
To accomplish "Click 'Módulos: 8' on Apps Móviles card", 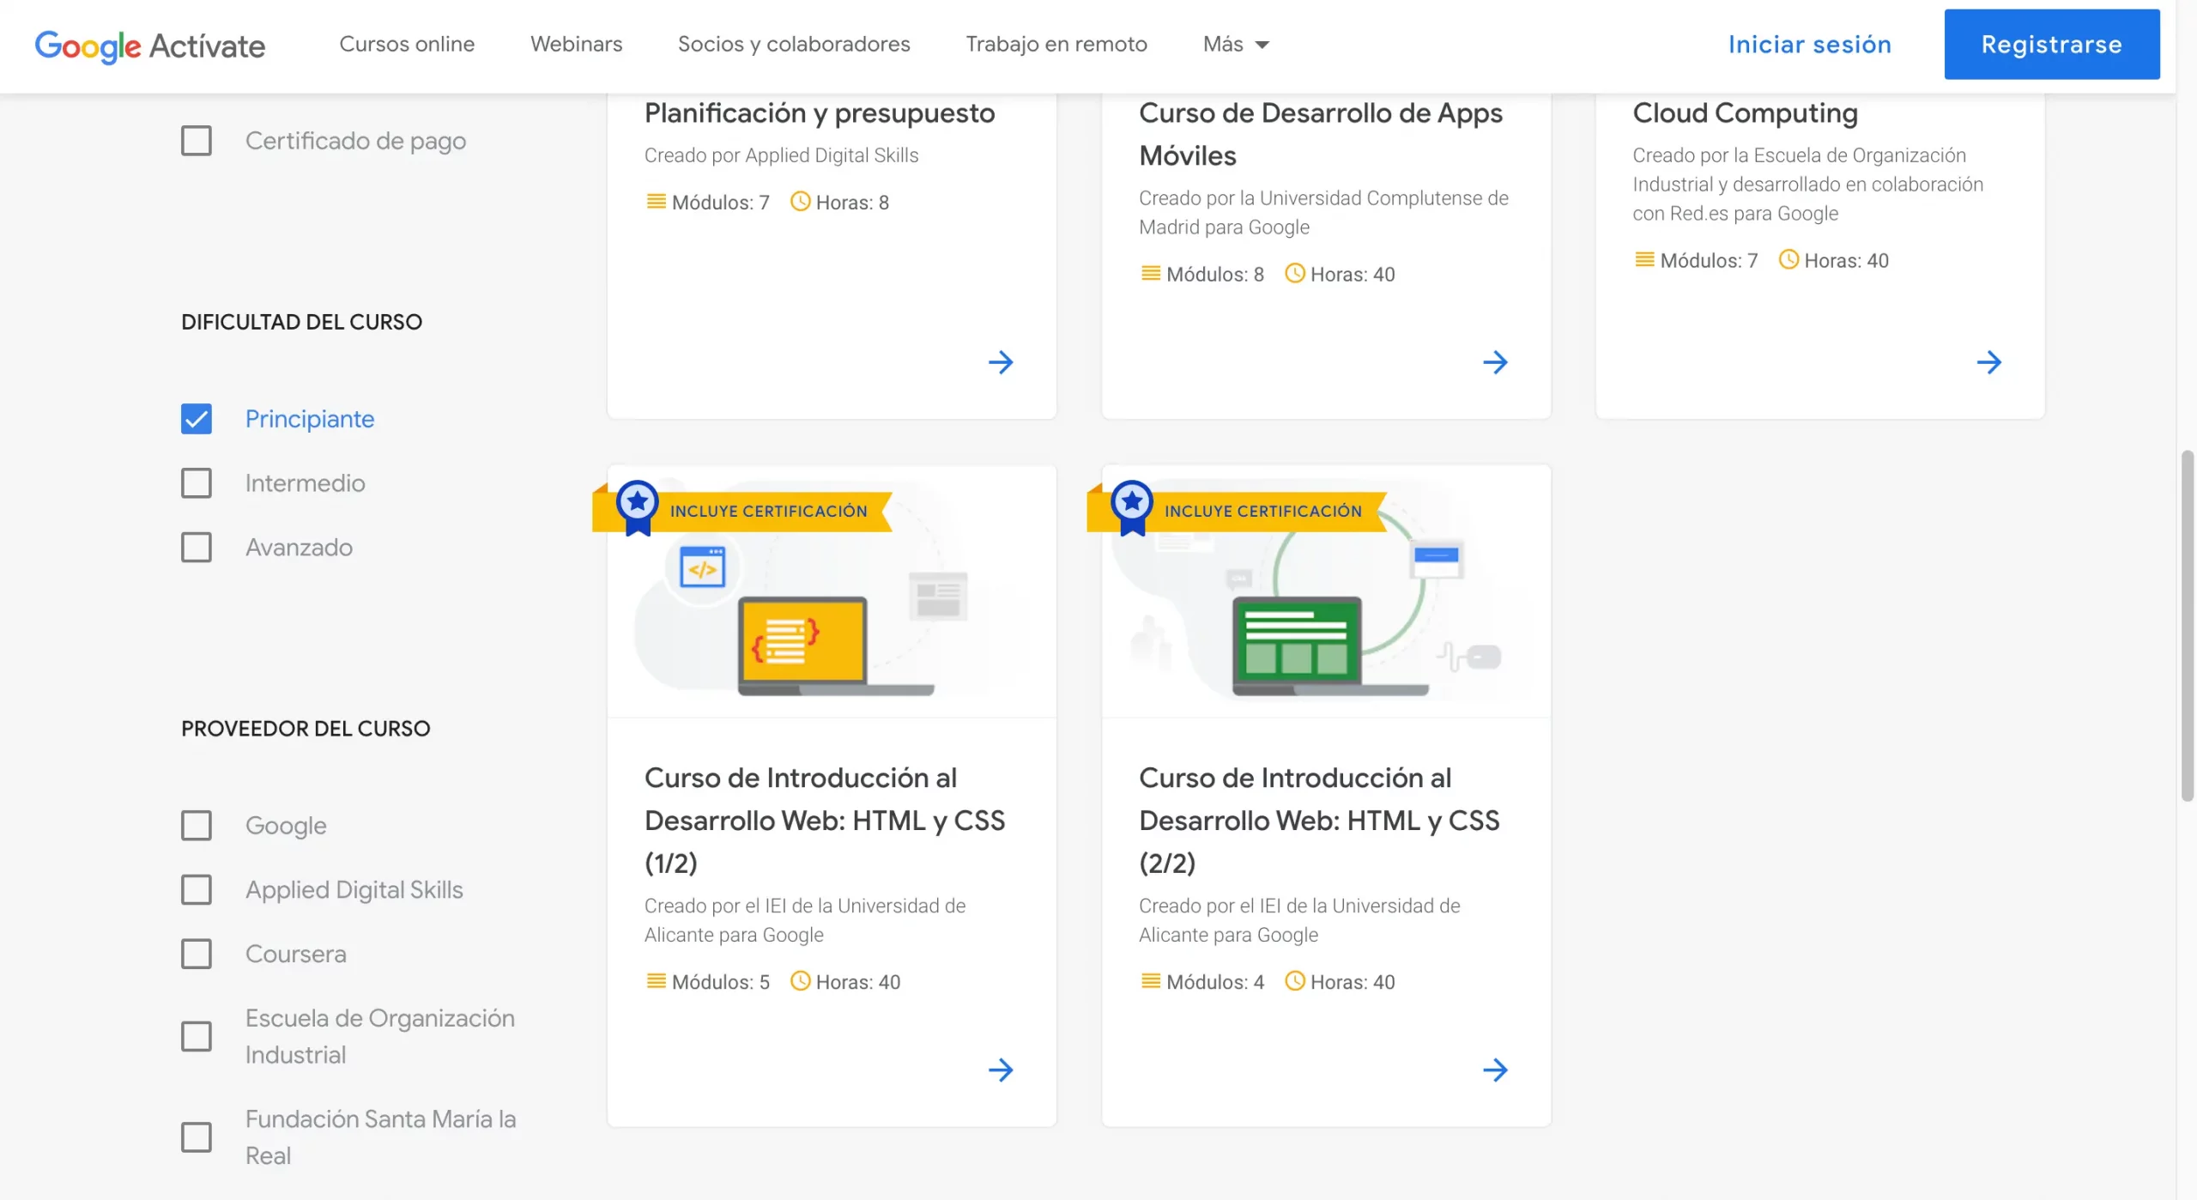I will point(1215,275).
